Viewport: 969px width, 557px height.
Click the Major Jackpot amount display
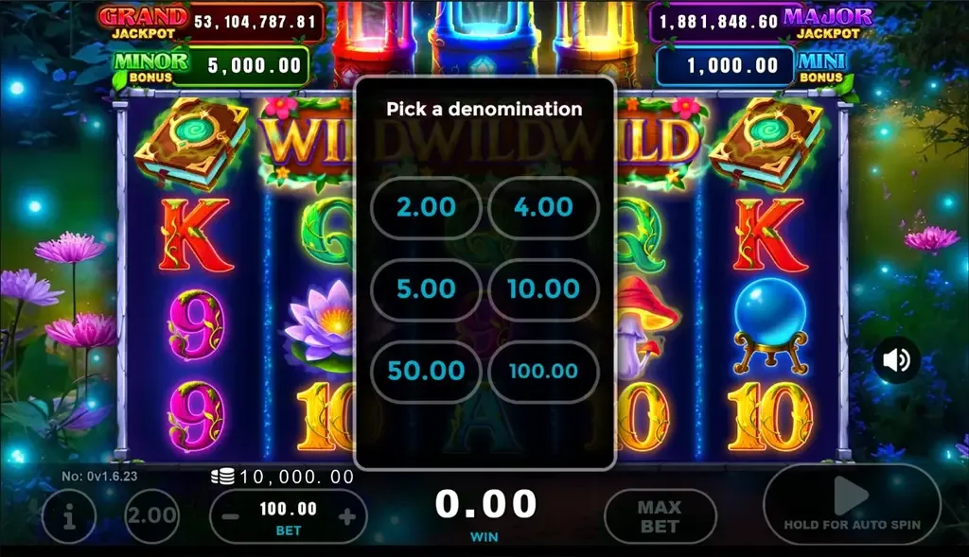pyautogui.click(x=718, y=23)
